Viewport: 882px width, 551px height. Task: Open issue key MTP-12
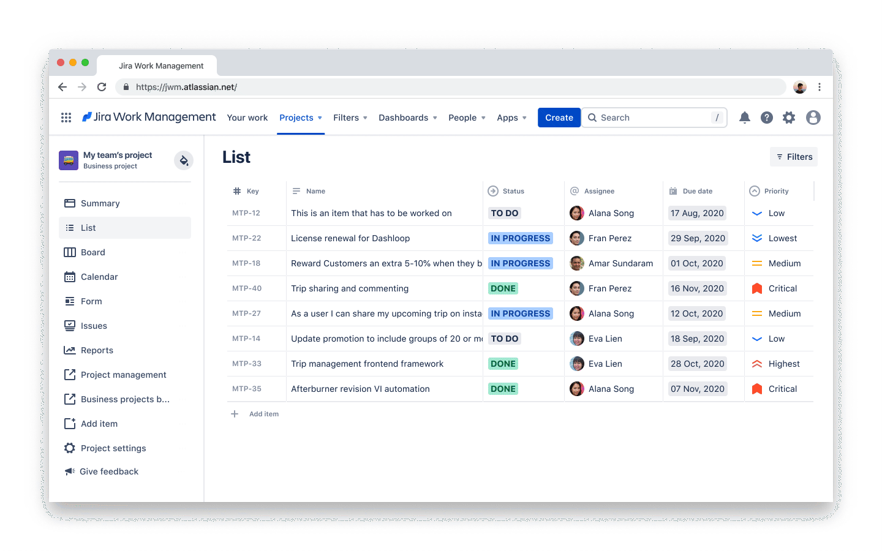click(246, 213)
